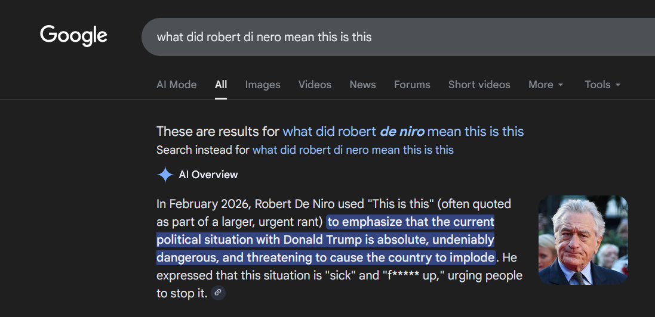Expand the Tools dropdown

[602, 85]
